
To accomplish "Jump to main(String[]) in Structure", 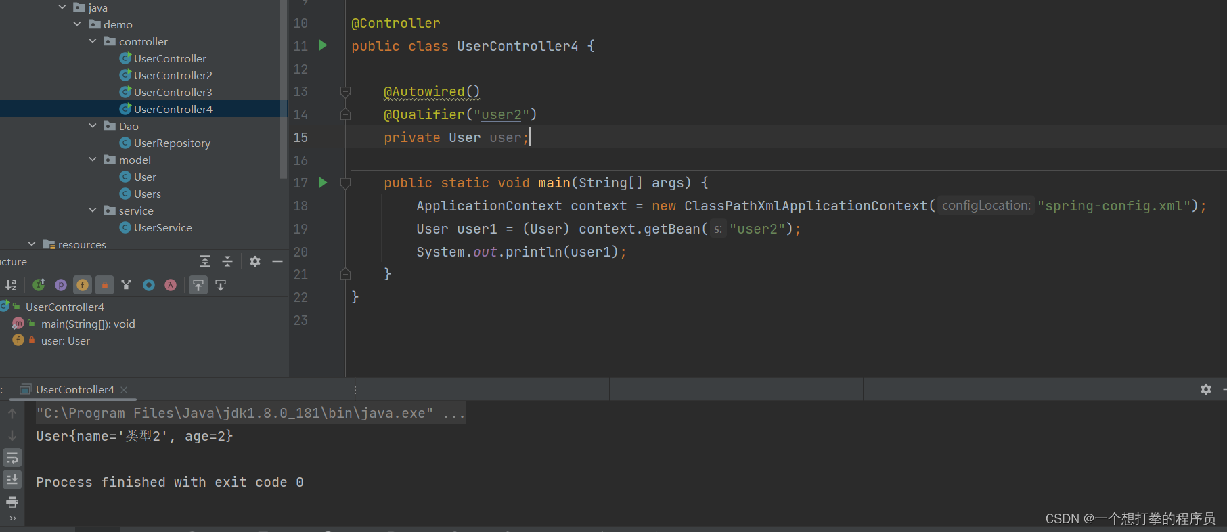I will [88, 324].
